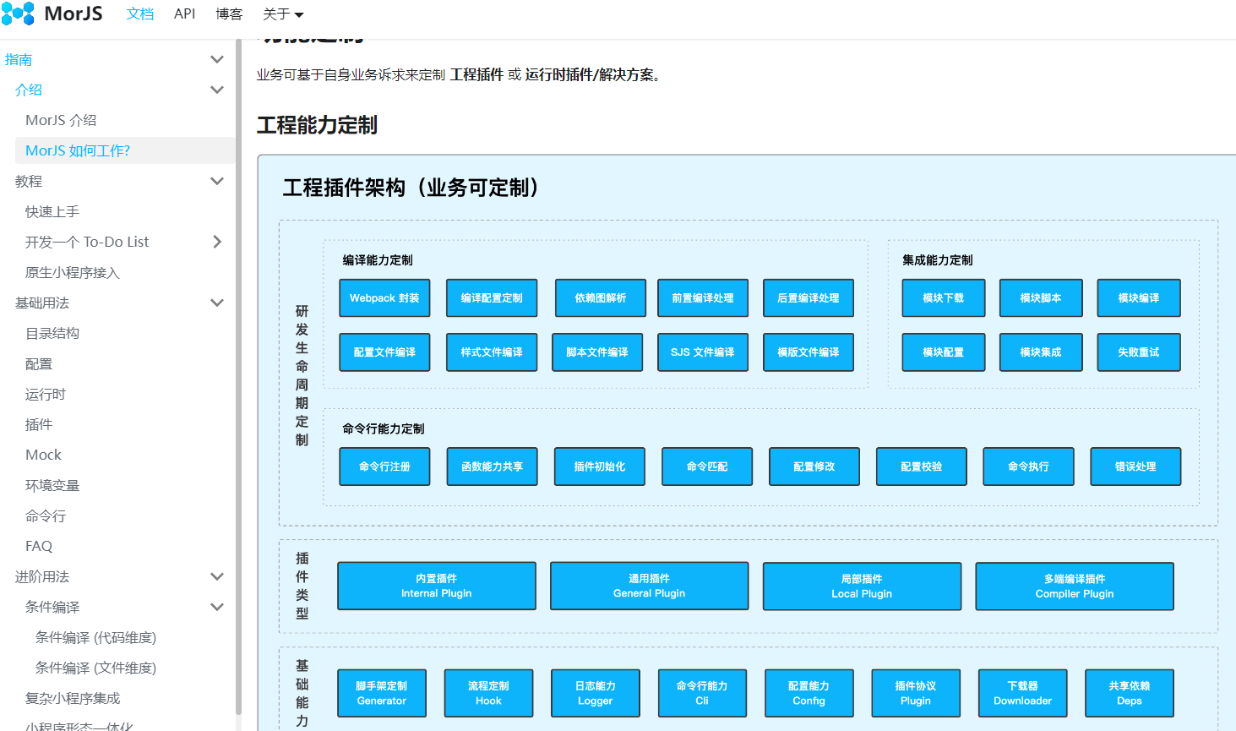Open the 配置 sidebar item
Screen dimensions: 1236x731
tap(39, 363)
